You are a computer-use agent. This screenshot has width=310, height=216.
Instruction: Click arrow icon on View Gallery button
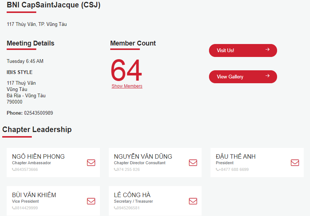(267, 76)
